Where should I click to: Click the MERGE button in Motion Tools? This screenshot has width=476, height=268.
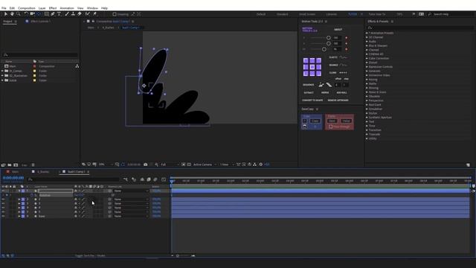[x=325, y=92]
